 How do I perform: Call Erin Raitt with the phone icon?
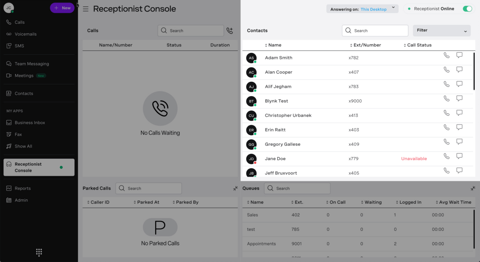[x=446, y=127]
